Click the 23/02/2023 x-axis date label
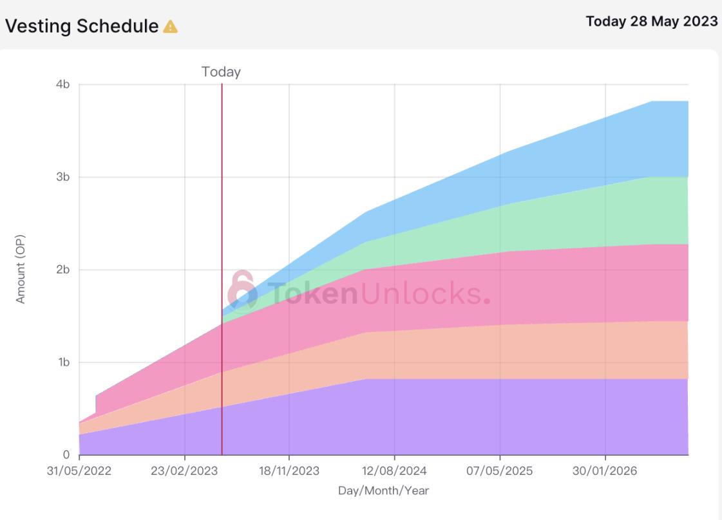Screen dimensions: 722x520 tap(184, 471)
